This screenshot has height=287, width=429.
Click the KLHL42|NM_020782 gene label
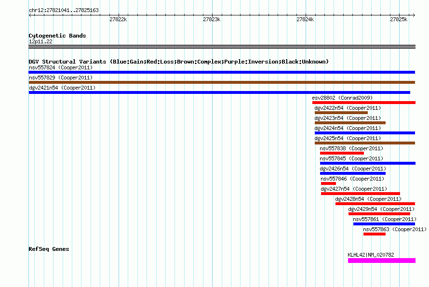point(371,255)
